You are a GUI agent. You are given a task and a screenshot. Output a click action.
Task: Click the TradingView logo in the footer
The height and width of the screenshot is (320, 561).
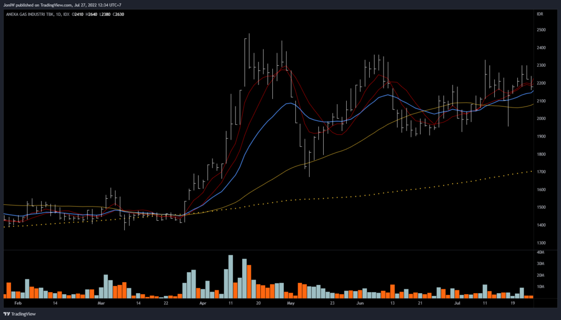tap(18, 314)
